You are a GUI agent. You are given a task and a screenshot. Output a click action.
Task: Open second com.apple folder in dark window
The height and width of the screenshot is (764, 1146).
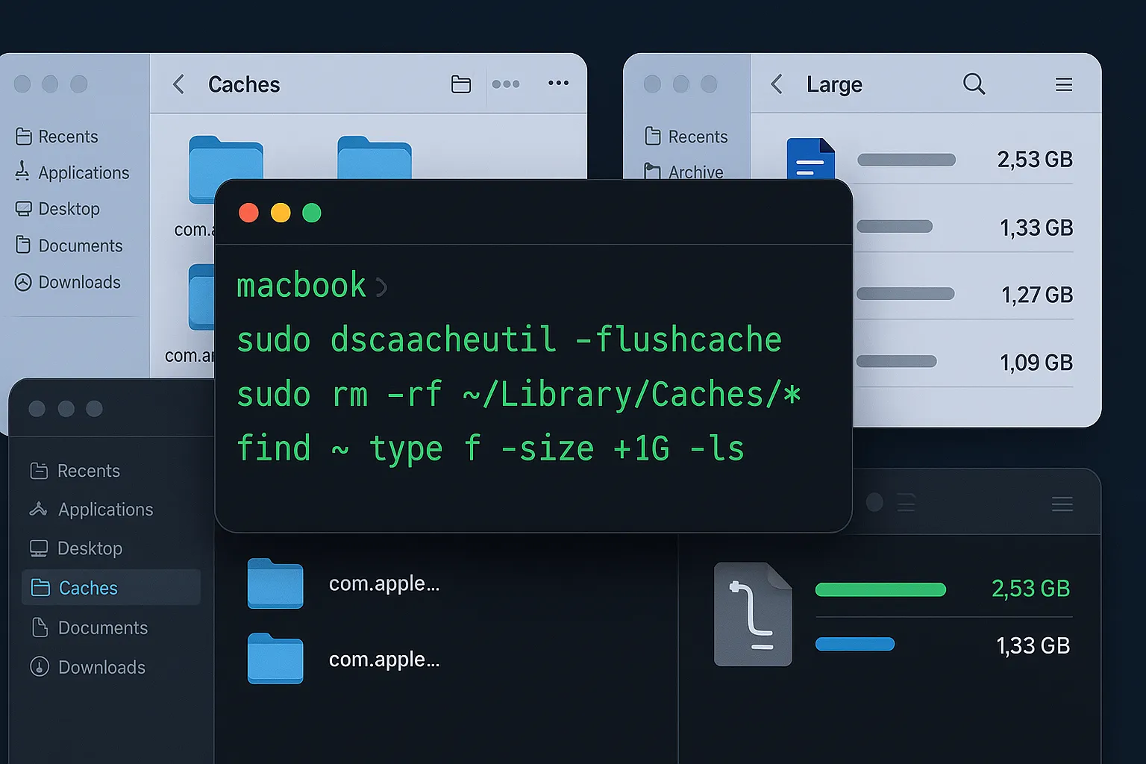[275, 659]
